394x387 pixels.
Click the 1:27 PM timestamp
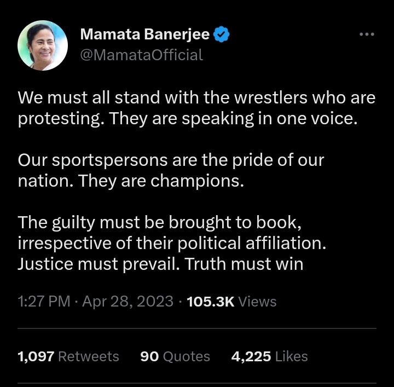click(x=44, y=301)
